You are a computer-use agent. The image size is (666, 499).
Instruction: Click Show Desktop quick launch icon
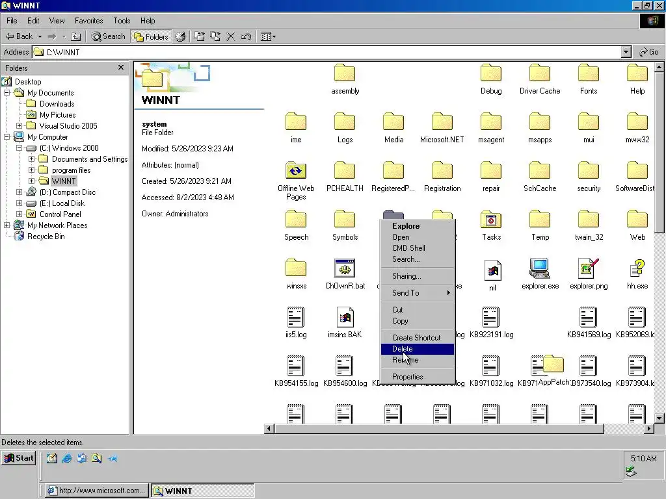(x=52, y=458)
